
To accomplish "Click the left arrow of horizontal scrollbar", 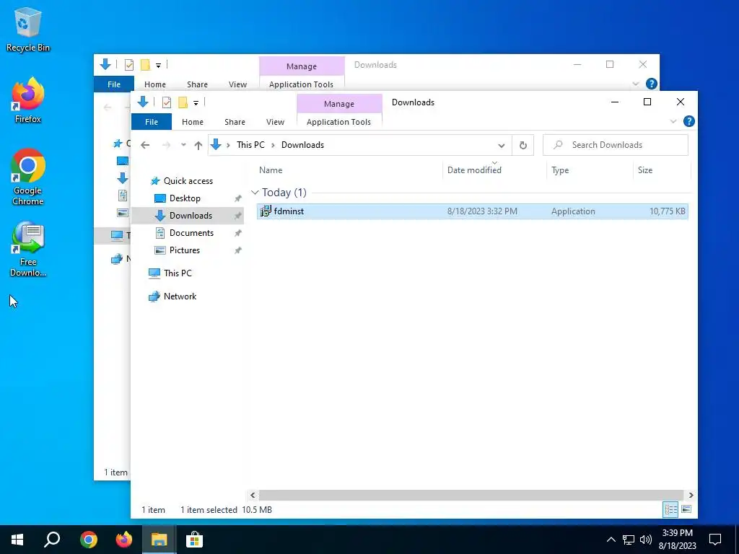I will (x=253, y=495).
